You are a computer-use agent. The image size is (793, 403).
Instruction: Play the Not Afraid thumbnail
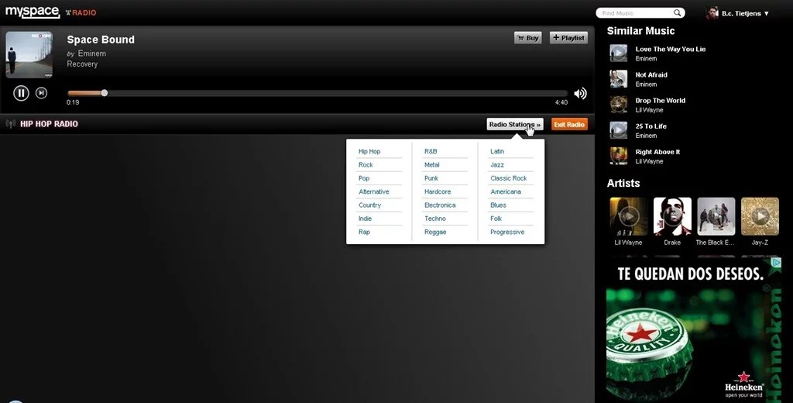point(618,79)
